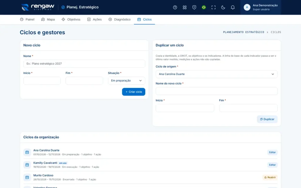Image resolution: width=301 pixels, height=188 pixels.
Task: Open the Ações tab
Action: pos(94,19)
